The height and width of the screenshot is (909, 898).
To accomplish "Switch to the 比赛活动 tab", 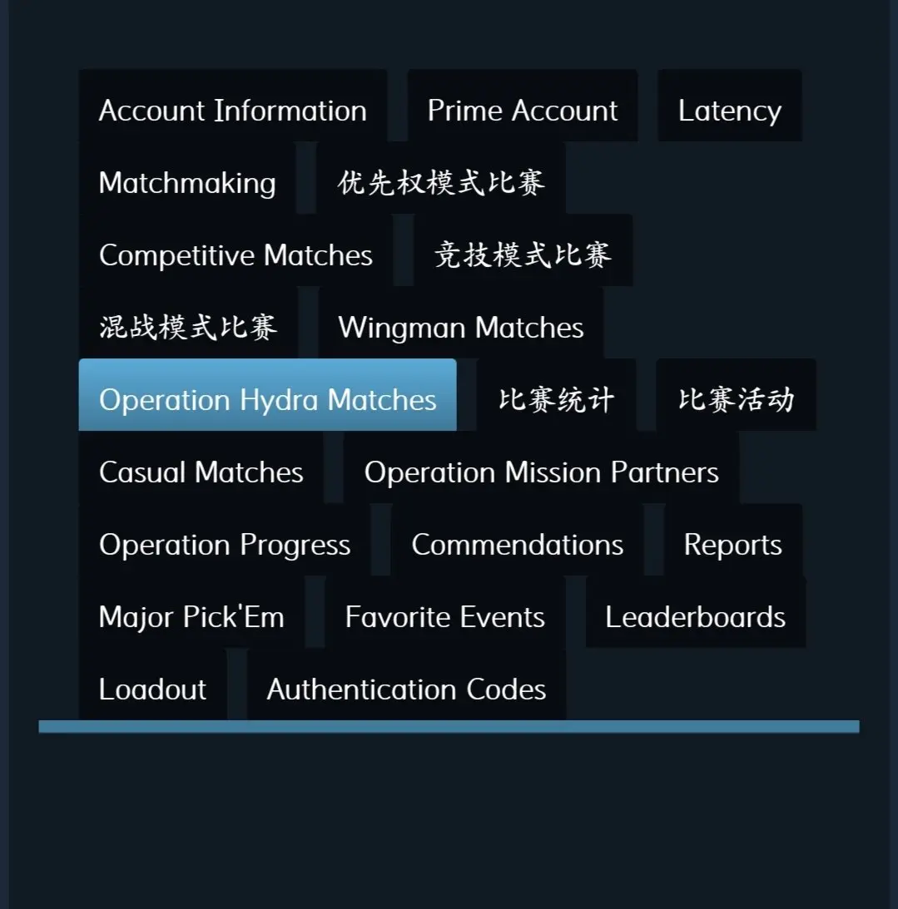I will pos(737,395).
